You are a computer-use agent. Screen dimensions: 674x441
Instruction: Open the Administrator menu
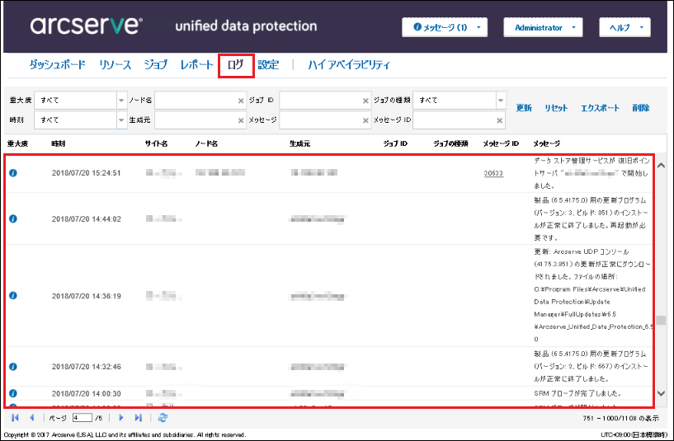(x=543, y=27)
